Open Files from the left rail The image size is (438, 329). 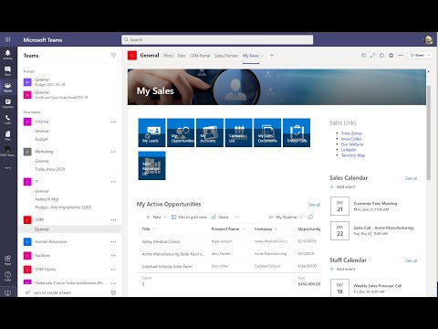(x=8, y=135)
